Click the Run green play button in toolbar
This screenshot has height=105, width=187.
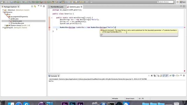click(37, 2)
